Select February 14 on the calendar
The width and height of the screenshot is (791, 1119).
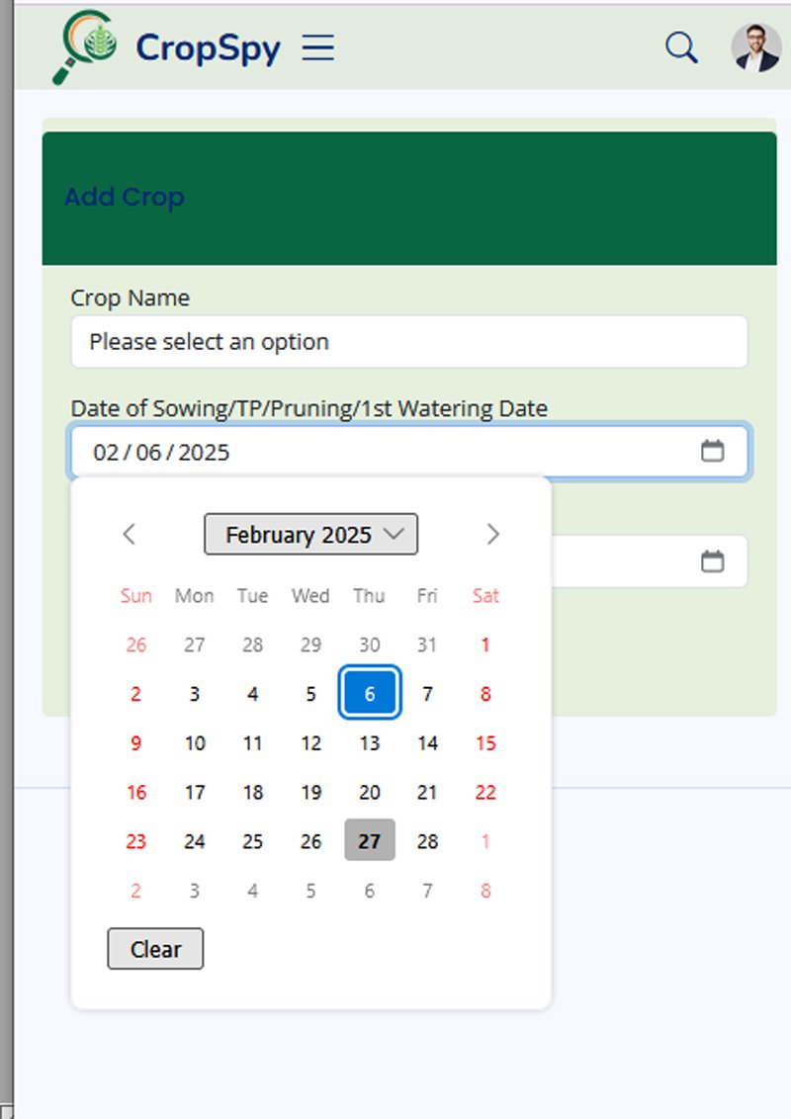tap(427, 742)
